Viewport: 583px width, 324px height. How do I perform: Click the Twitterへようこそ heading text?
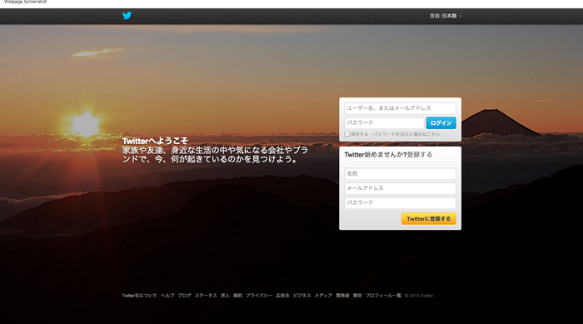[x=155, y=142]
